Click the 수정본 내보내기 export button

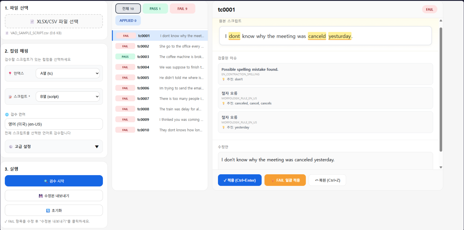54,196
